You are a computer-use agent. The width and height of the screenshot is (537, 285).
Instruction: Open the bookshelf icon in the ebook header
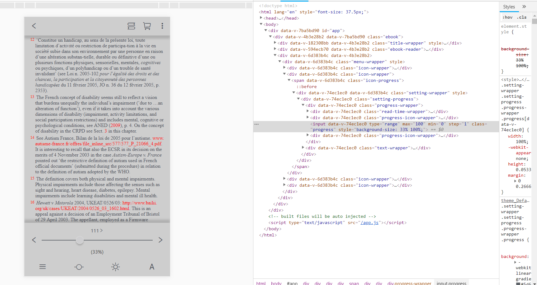[x=131, y=26]
